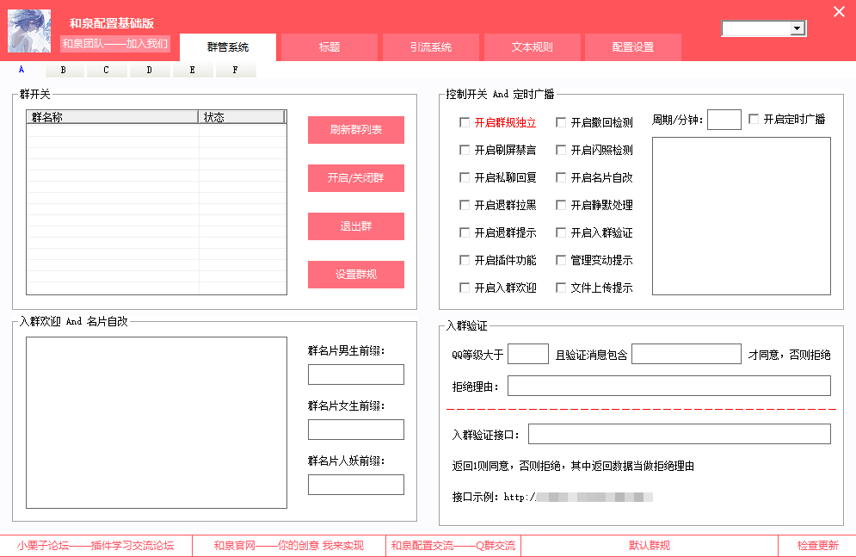Screen dimensions: 856x557
Task: Click the 退出群 button
Action: tap(355, 226)
